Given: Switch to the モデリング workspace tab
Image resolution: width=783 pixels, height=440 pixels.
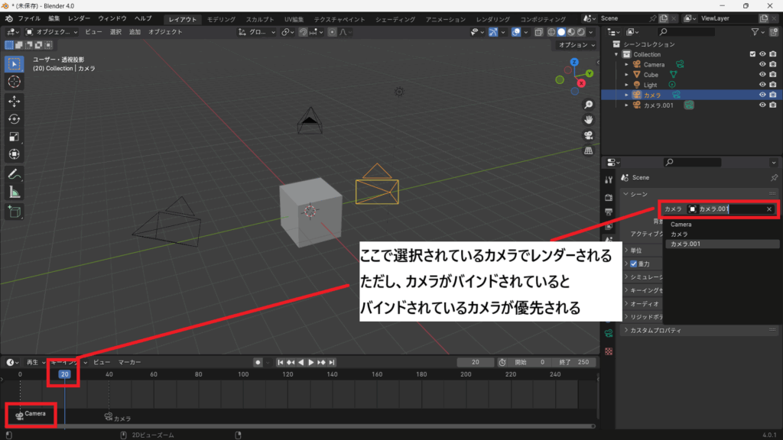Looking at the screenshot, I should coord(222,18).
